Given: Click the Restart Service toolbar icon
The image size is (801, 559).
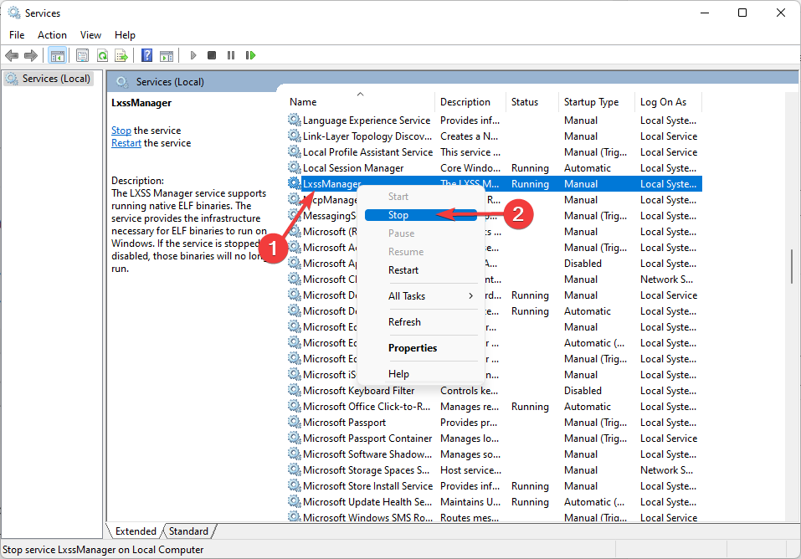Looking at the screenshot, I should (x=251, y=55).
